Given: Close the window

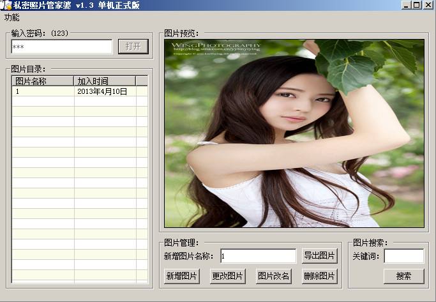Looking at the screenshot, I should 428,5.
